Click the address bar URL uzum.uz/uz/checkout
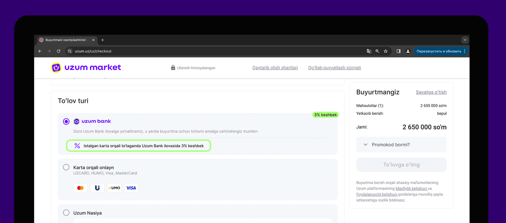The width and height of the screenshot is (506, 223). pyautogui.click(x=93, y=51)
